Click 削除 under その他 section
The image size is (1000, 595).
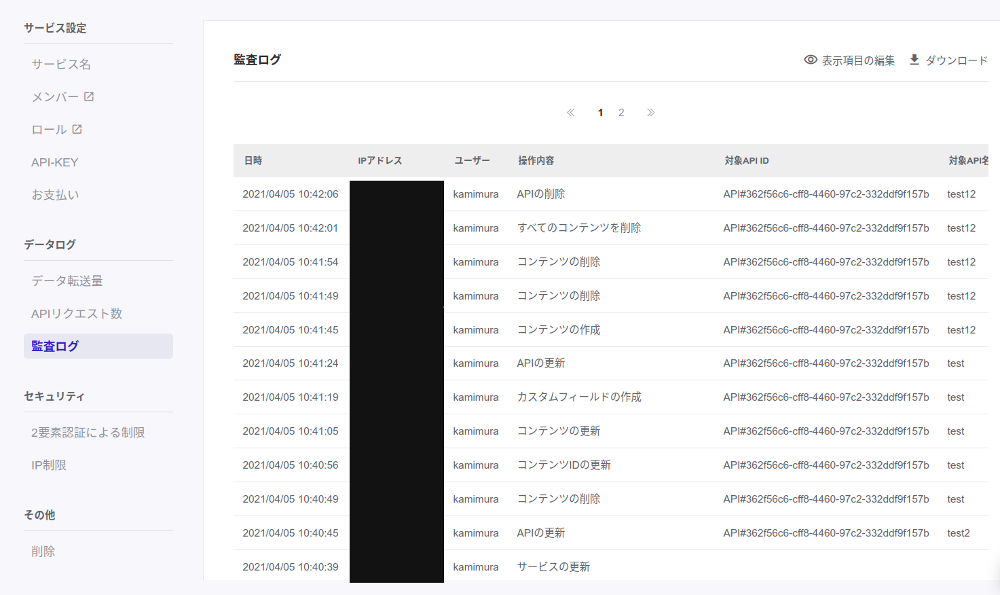43,552
